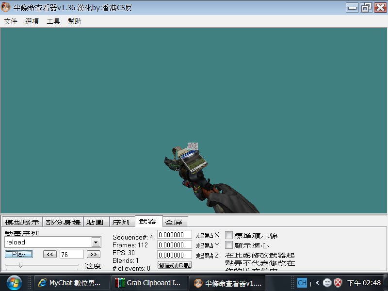The width and height of the screenshot is (388, 291).
Task: Expand the reload sequence dropdown
Action: click(96, 242)
